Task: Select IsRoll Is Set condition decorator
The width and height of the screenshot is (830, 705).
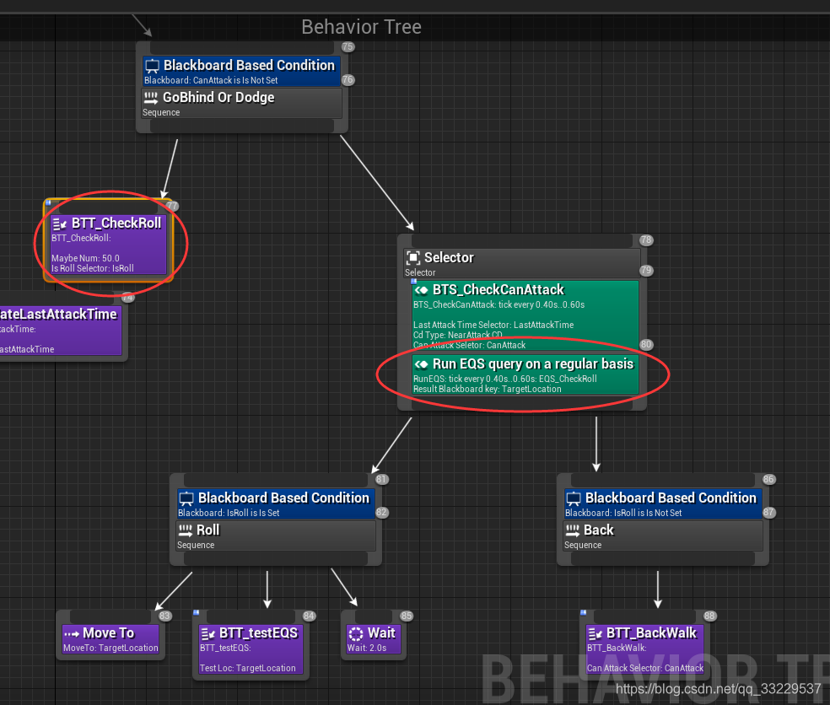Action: tap(276, 504)
